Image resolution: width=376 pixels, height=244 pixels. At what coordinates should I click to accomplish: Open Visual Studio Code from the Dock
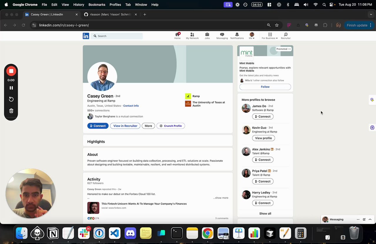(115, 233)
